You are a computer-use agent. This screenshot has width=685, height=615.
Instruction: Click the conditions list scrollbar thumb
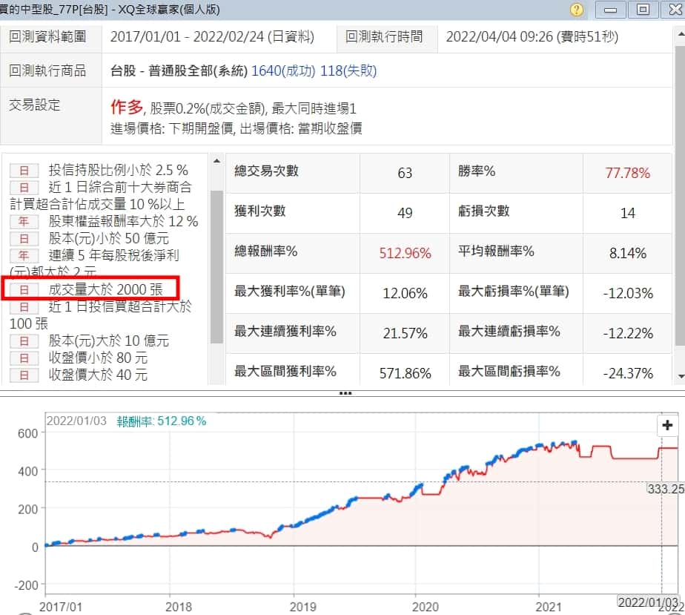click(x=216, y=267)
